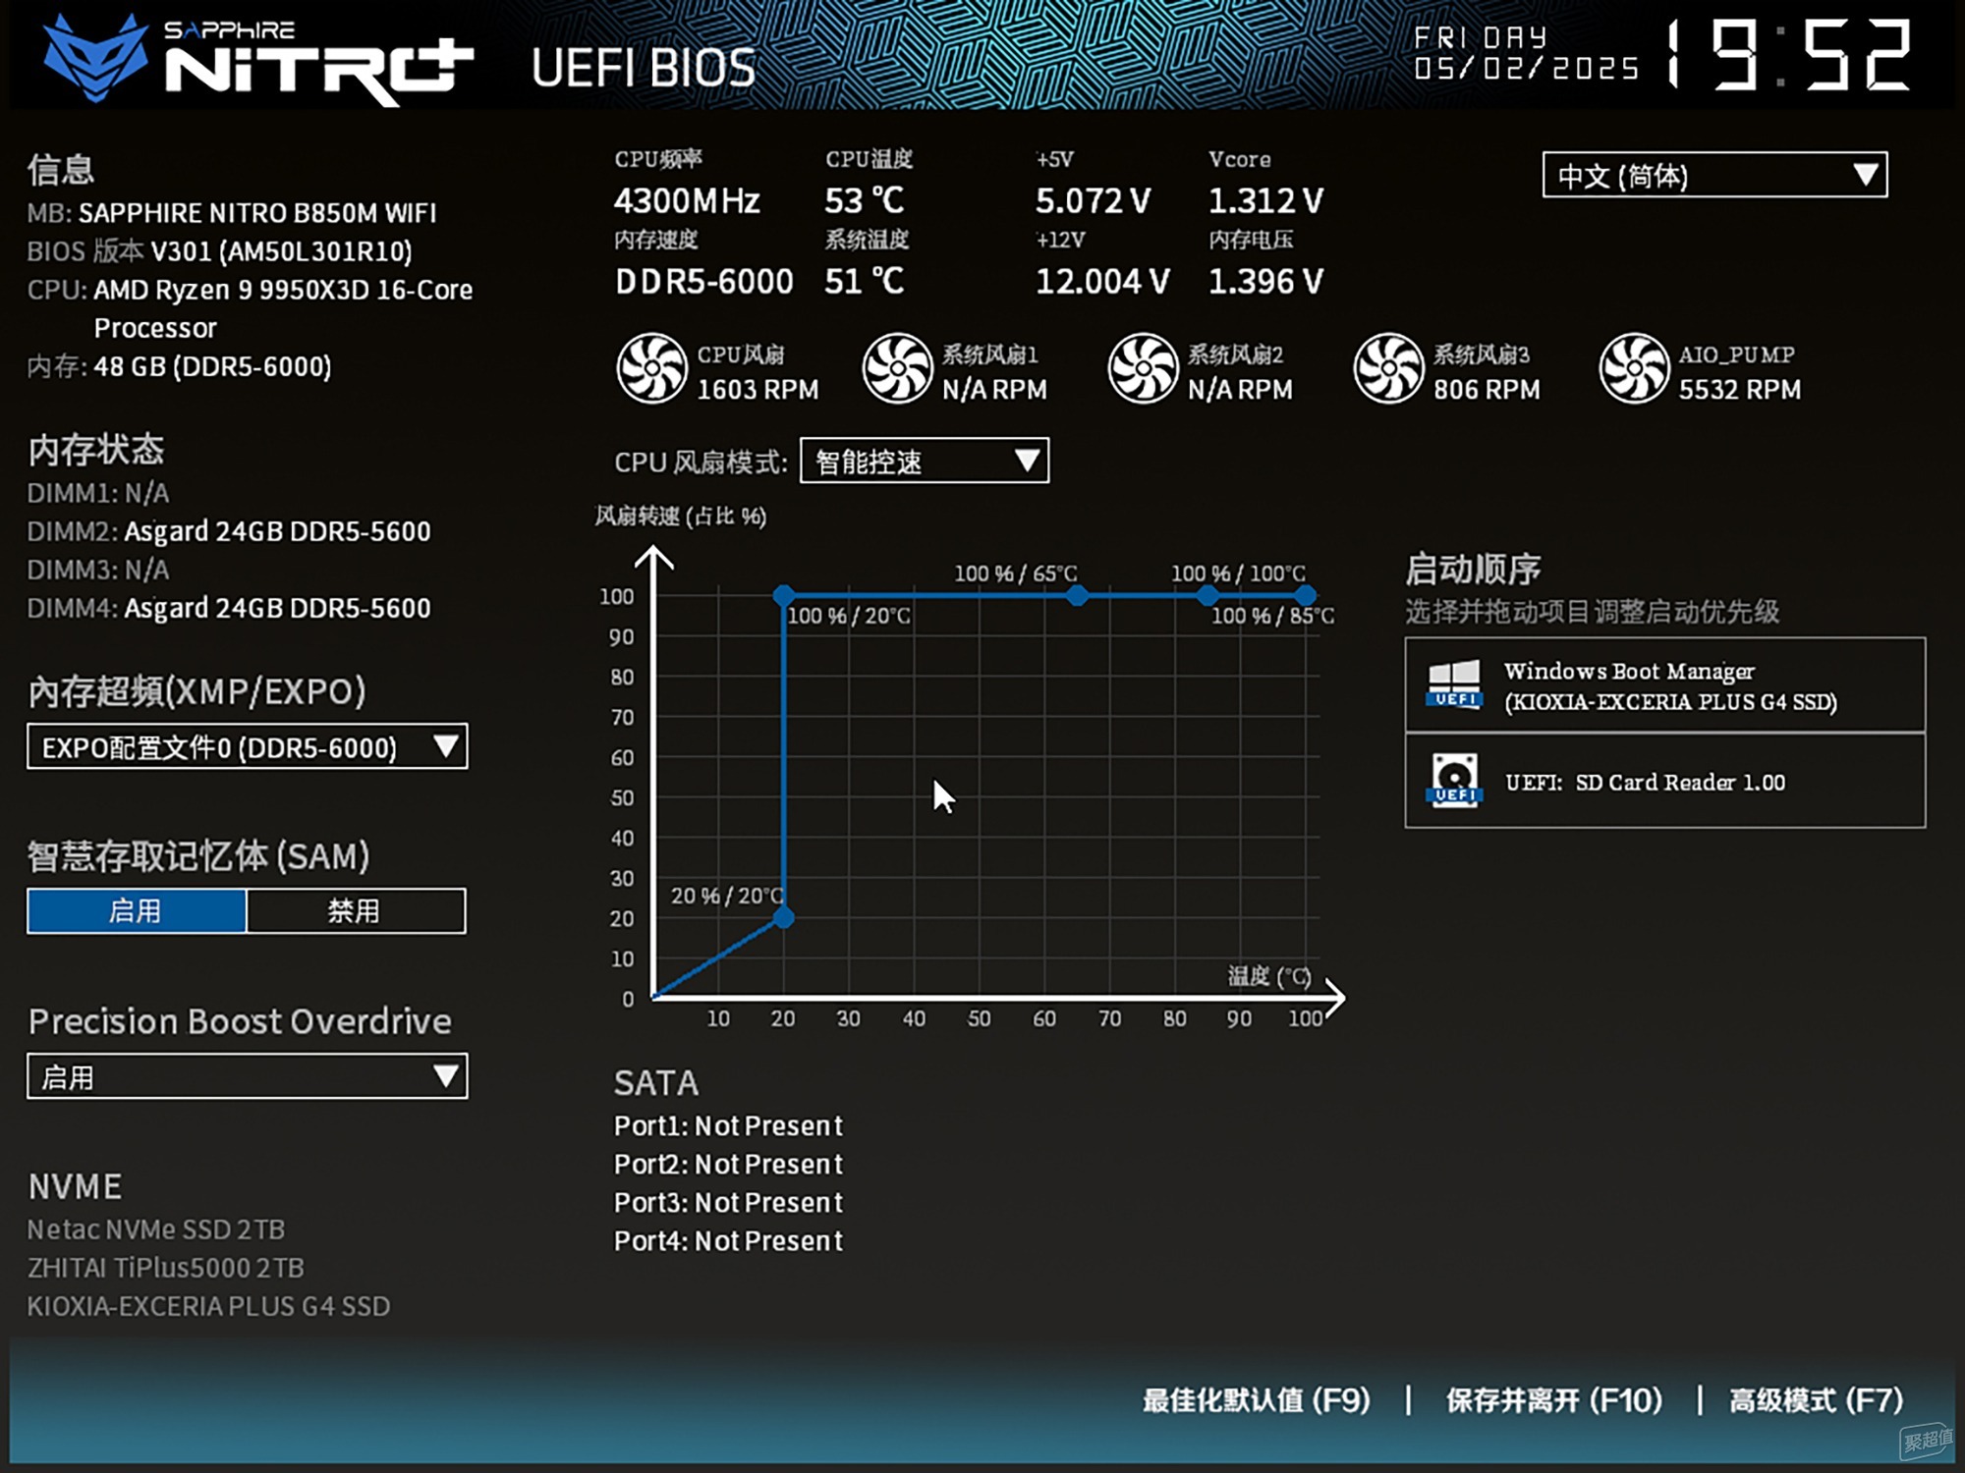Open the CPU fan mode 智能控速 dropdown

[x=924, y=462]
